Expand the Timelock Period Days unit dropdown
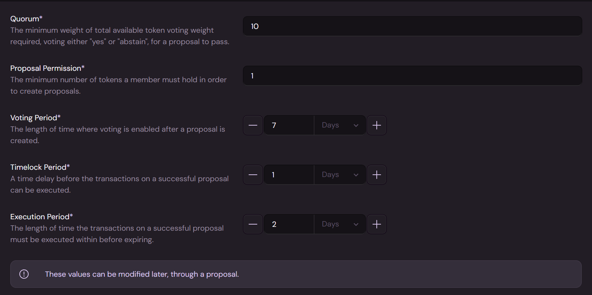The image size is (592, 295). [340, 175]
